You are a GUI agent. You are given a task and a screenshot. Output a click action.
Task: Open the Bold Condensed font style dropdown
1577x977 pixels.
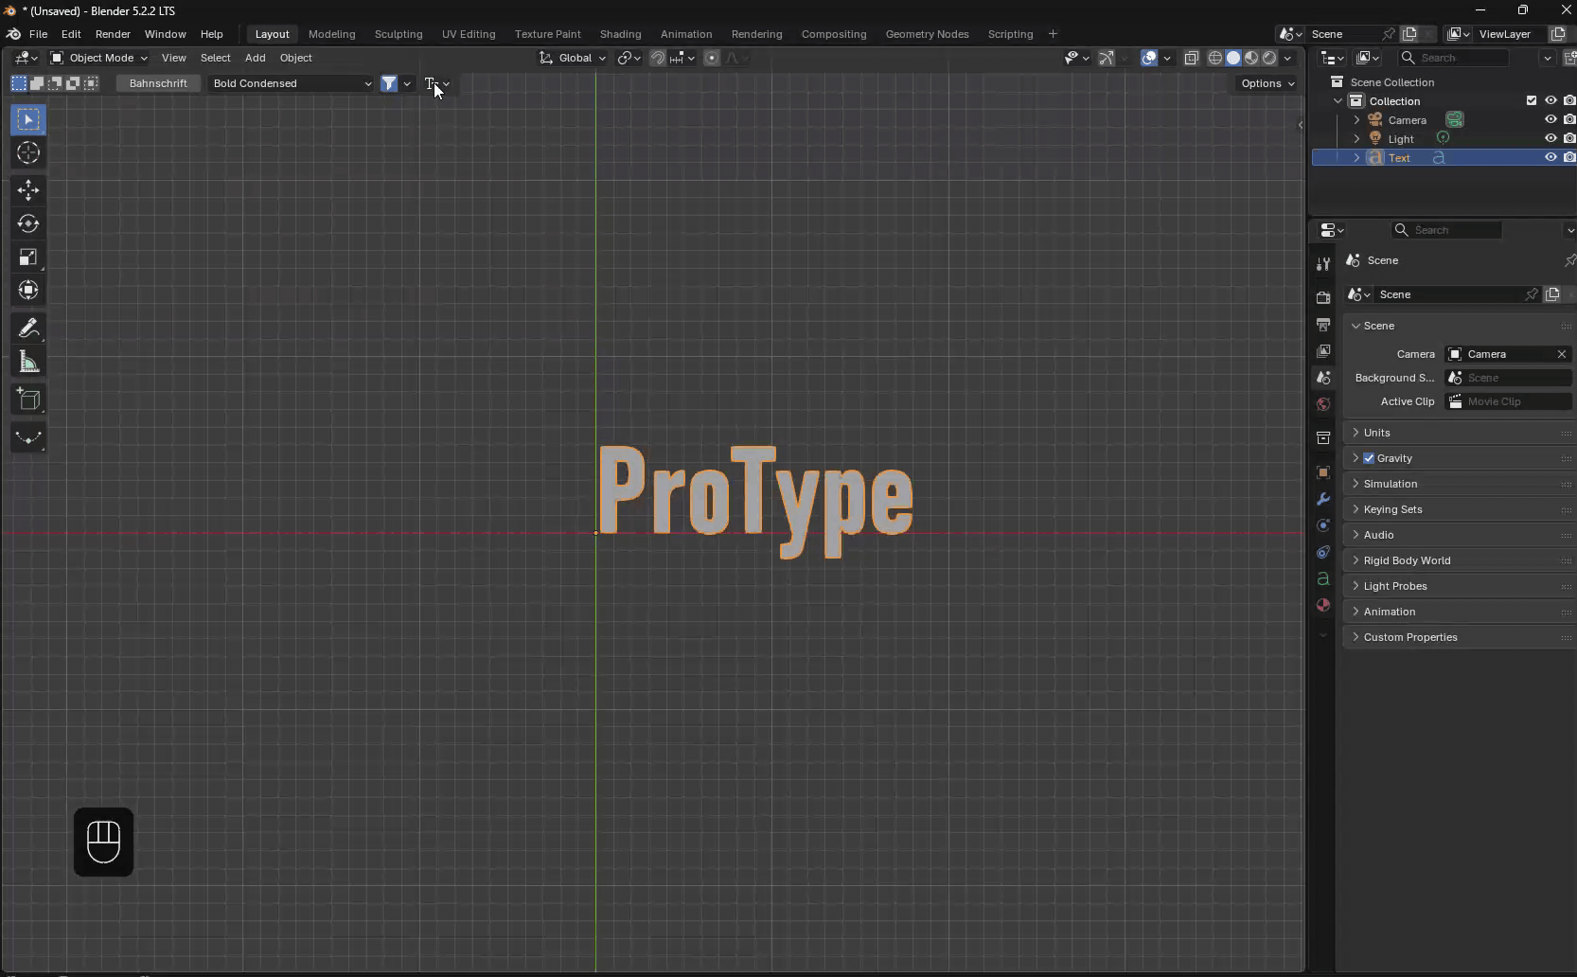[x=292, y=83]
